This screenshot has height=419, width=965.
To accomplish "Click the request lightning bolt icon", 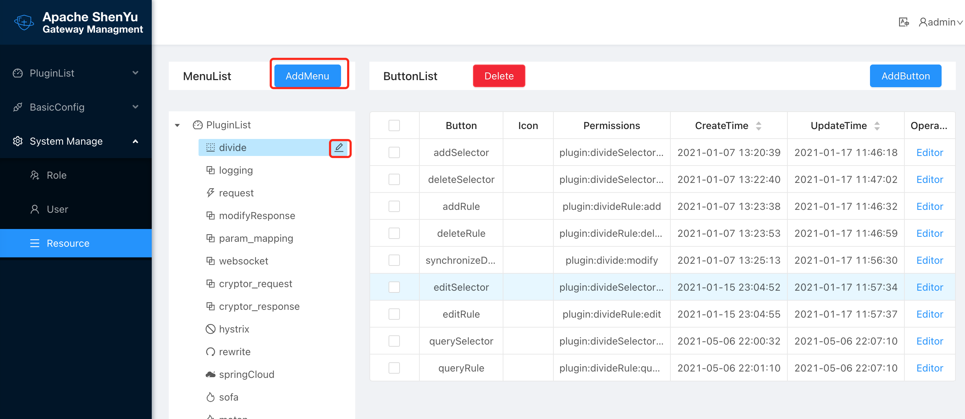I will coord(210,192).
